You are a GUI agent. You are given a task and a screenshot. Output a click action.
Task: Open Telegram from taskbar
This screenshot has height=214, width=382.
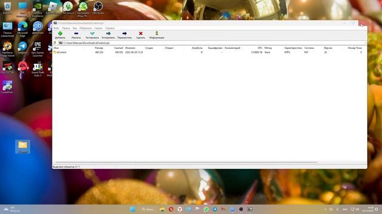click(215, 209)
